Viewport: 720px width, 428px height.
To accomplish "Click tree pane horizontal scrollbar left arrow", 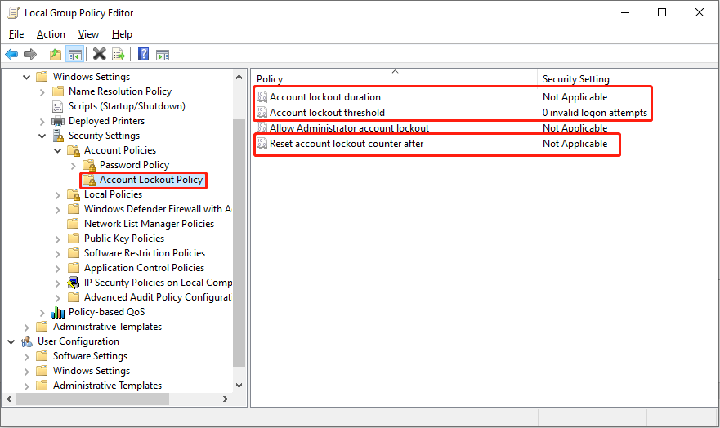I will click(9, 399).
